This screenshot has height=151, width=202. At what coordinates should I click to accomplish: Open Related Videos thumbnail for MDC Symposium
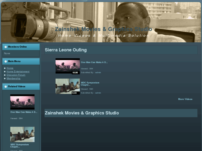[x=23, y=134]
